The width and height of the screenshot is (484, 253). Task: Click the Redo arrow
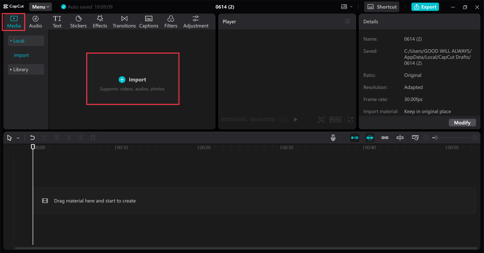[45, 138]
